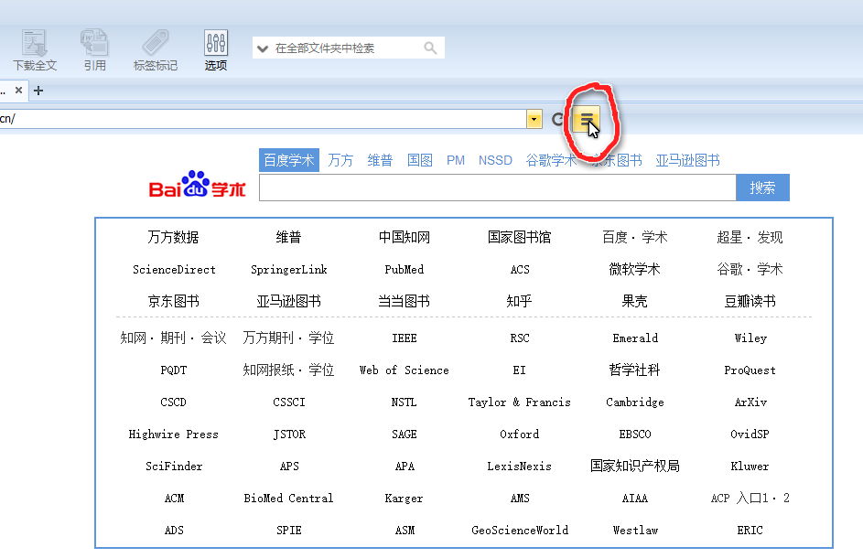The width and height of the screenshot is (863, 558).
Task: Open the 微软学术 link
Action: tap(634, 269)
